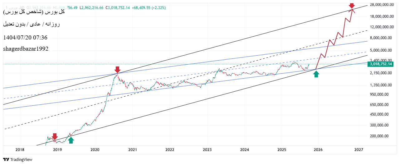Click the green up arrow near 2026
The width and height of the screenshot is (400, 165).
(316, 74)
